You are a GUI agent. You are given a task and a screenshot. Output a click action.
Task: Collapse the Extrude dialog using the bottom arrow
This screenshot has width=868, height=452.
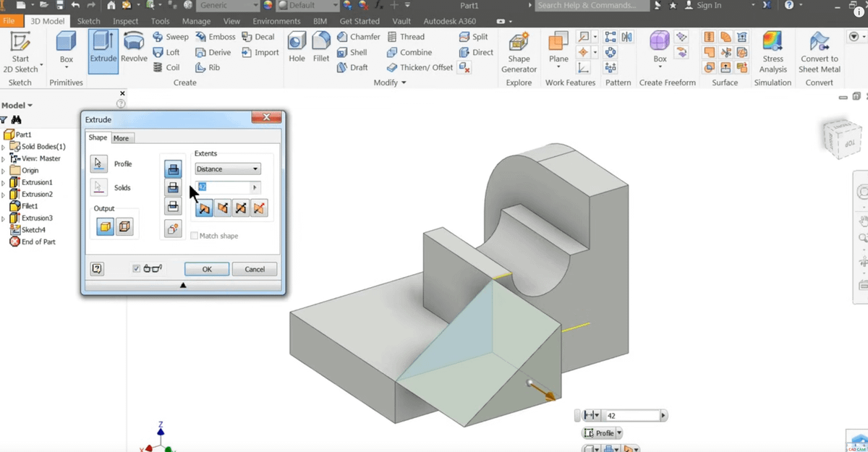coord(183,285)
